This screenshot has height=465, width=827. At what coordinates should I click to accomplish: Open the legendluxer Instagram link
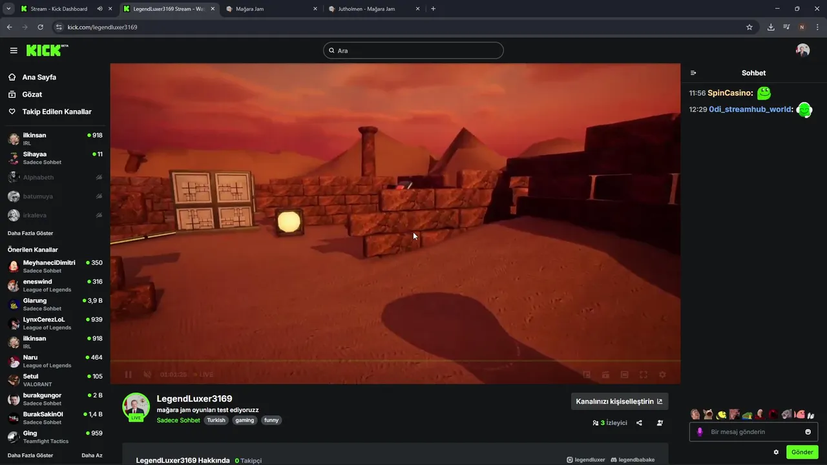click(x=585, y=460)
